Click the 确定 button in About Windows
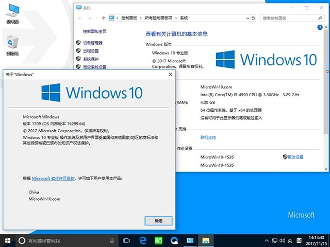The height and width of the screenshot is (247, 330). tap(158, 221)
